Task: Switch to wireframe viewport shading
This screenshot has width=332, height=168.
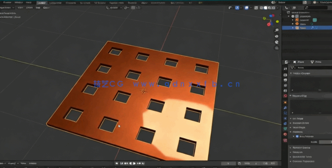Action: [x=261, y=7]
